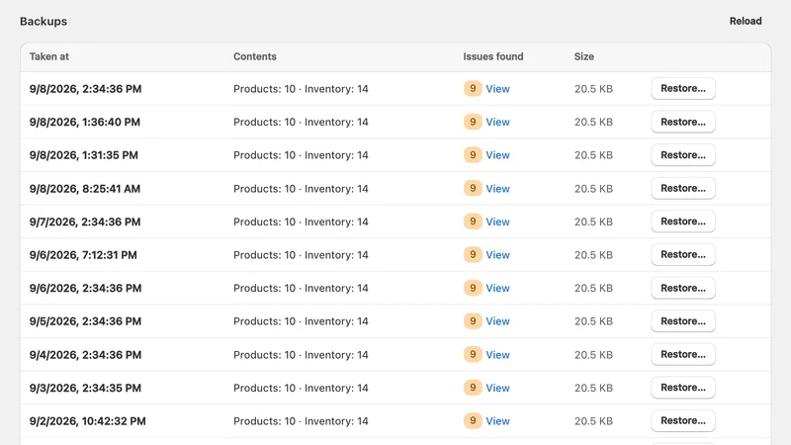Click the 'Backups' section heading
This screenshot has width=791, height=445.
coord(44,21)
